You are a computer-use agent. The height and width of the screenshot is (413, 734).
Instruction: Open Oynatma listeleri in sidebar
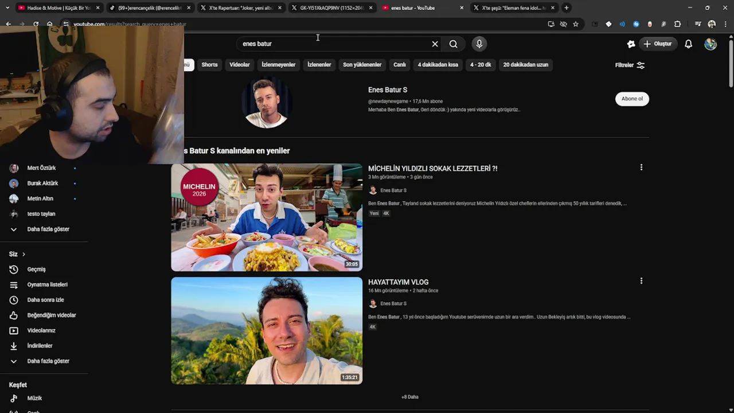pos(46,285)
